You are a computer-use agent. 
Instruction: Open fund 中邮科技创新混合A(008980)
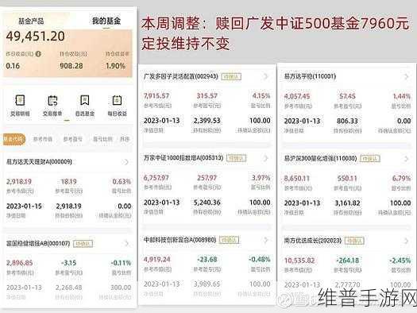180,240
